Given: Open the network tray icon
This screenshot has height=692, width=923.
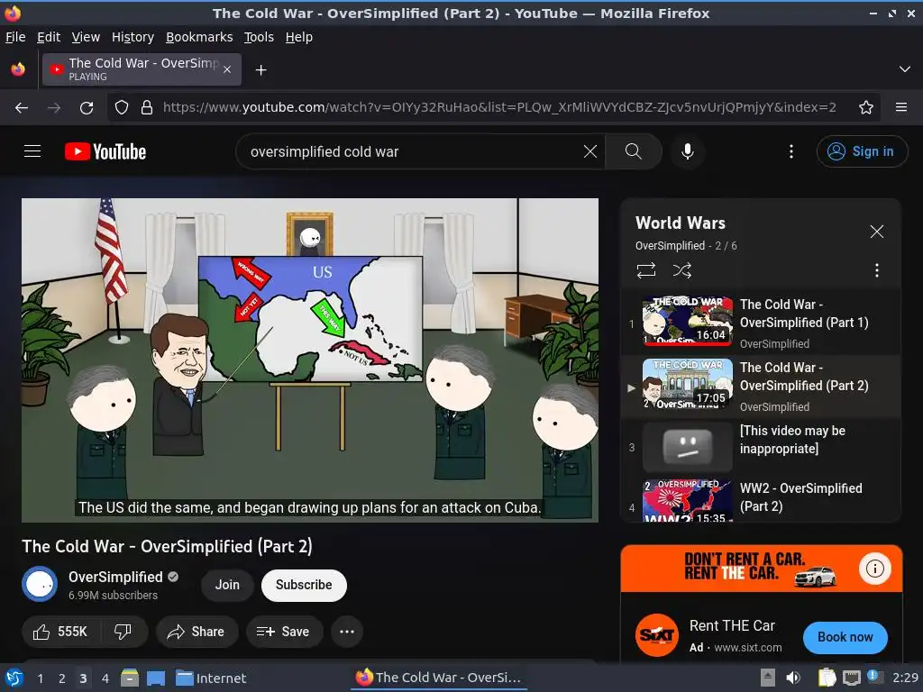Looking at the screenshot, I should [x=851, y=678].
